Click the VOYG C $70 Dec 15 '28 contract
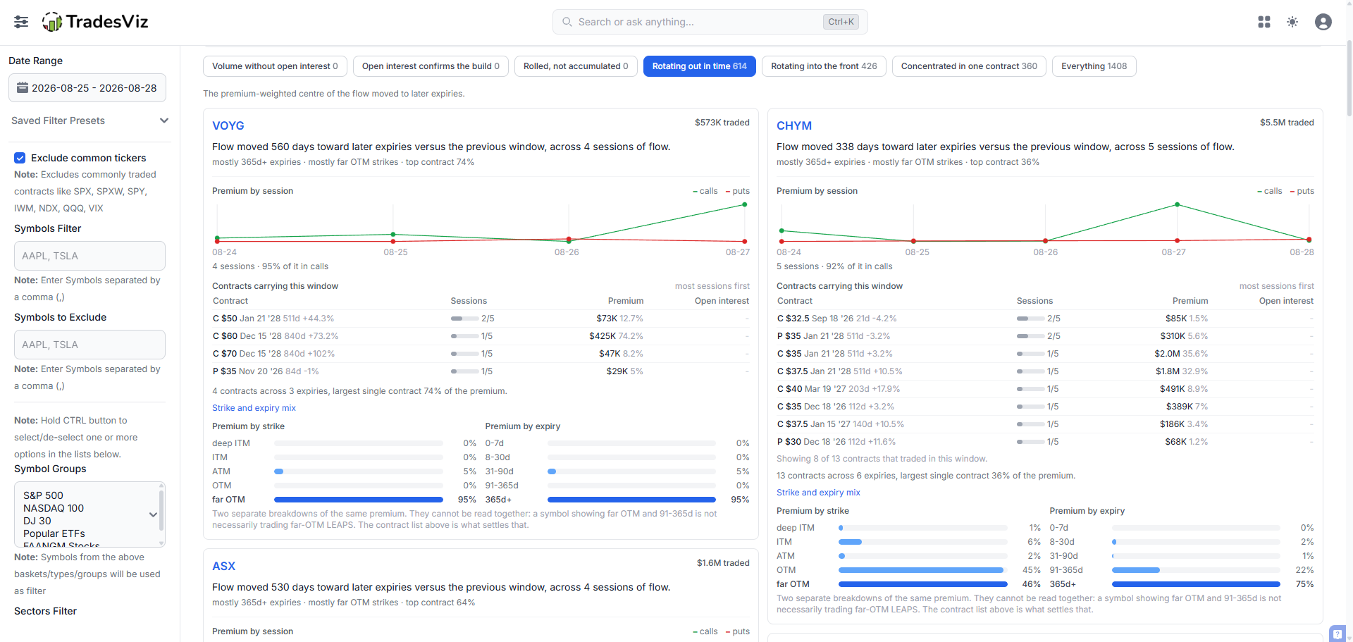This screenshot has height=642, width=1353. point(273,354)
